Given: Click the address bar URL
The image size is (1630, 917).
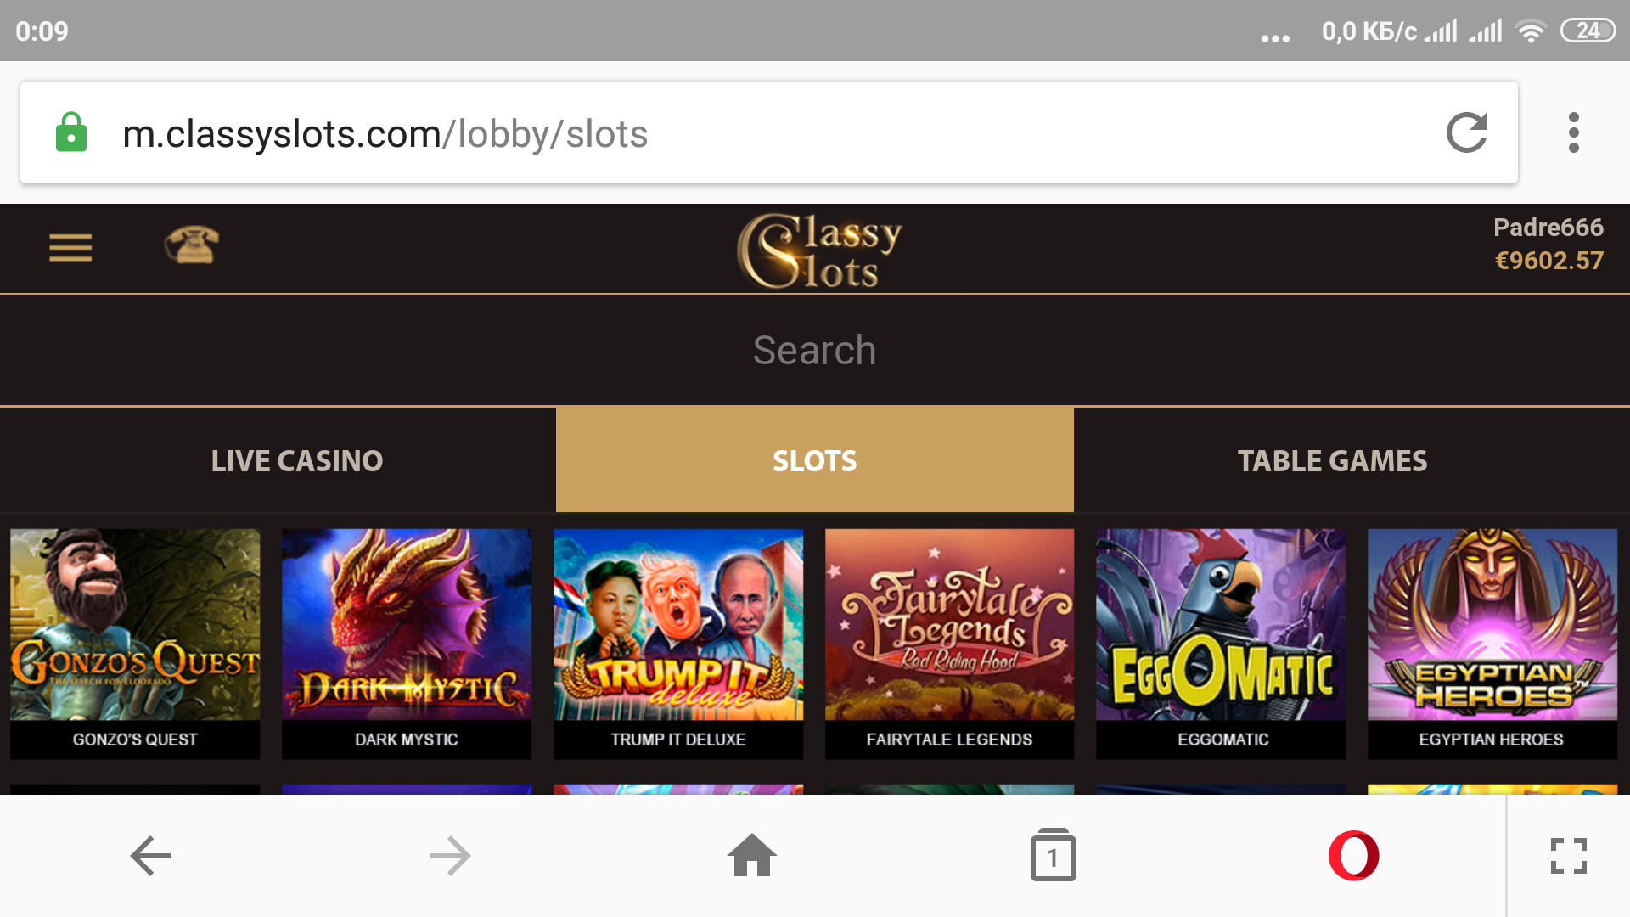Looking at the screenshot, I should click(385, 134).
